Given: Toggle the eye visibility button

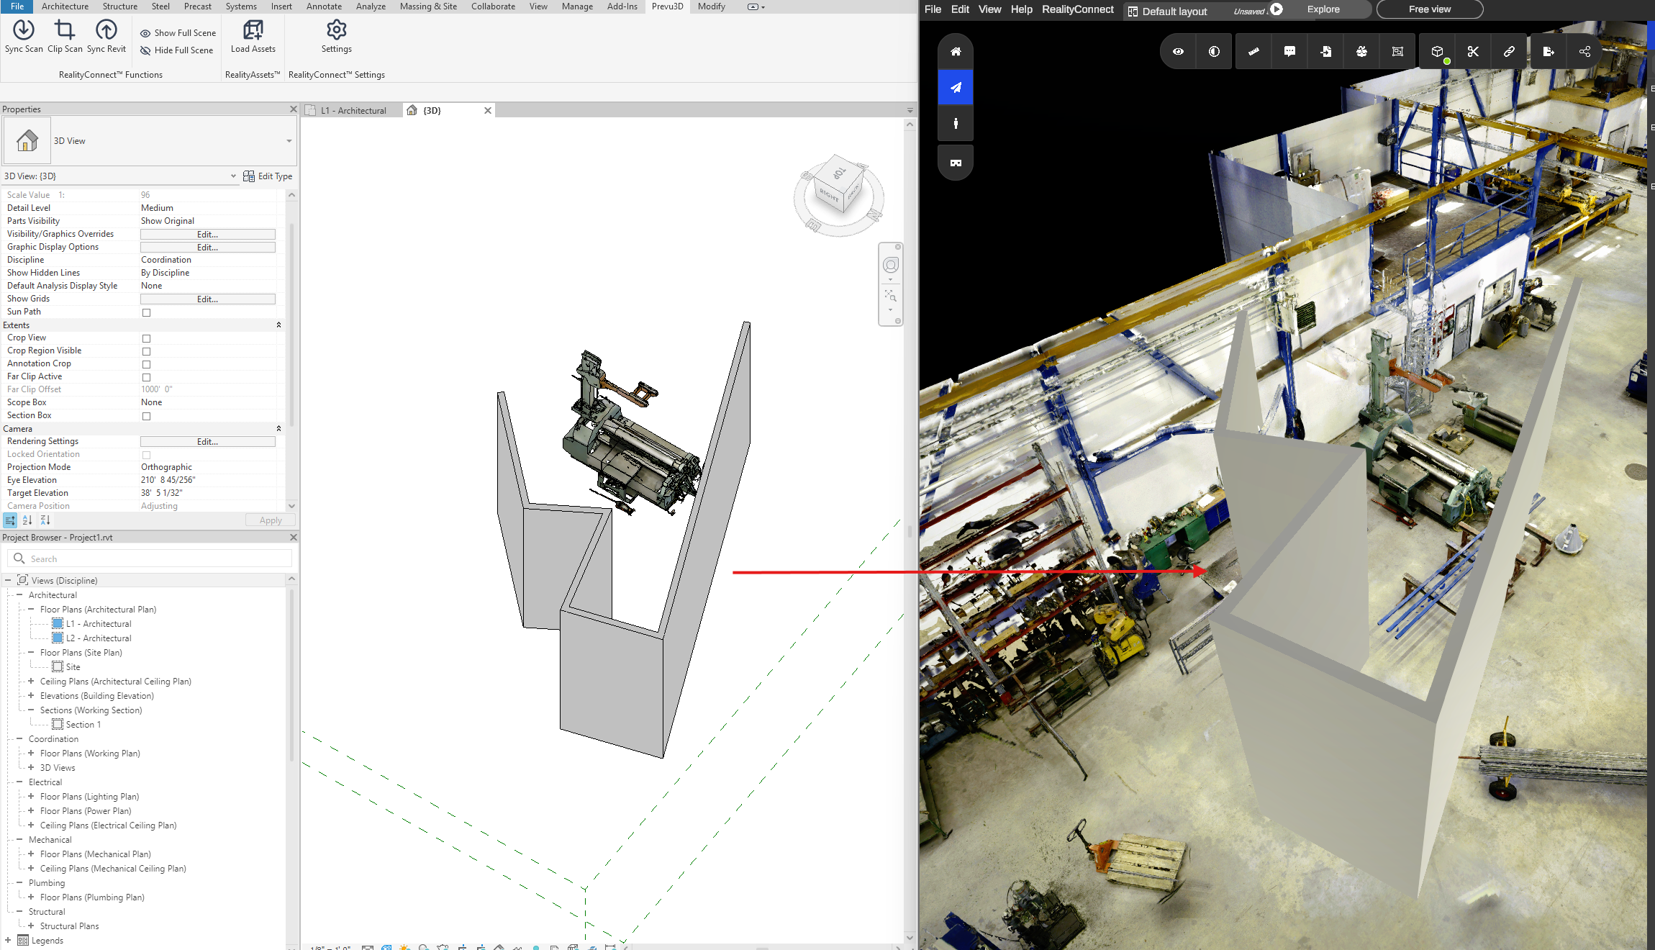Looking at the screenshot, I should 1178,52.
